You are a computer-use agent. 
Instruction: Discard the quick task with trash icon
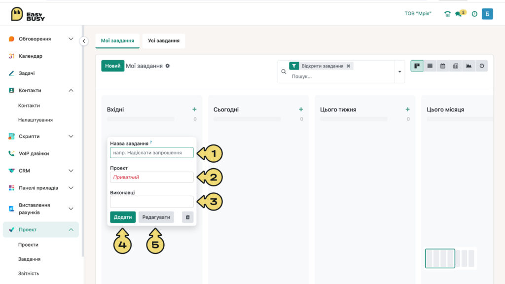188,217
